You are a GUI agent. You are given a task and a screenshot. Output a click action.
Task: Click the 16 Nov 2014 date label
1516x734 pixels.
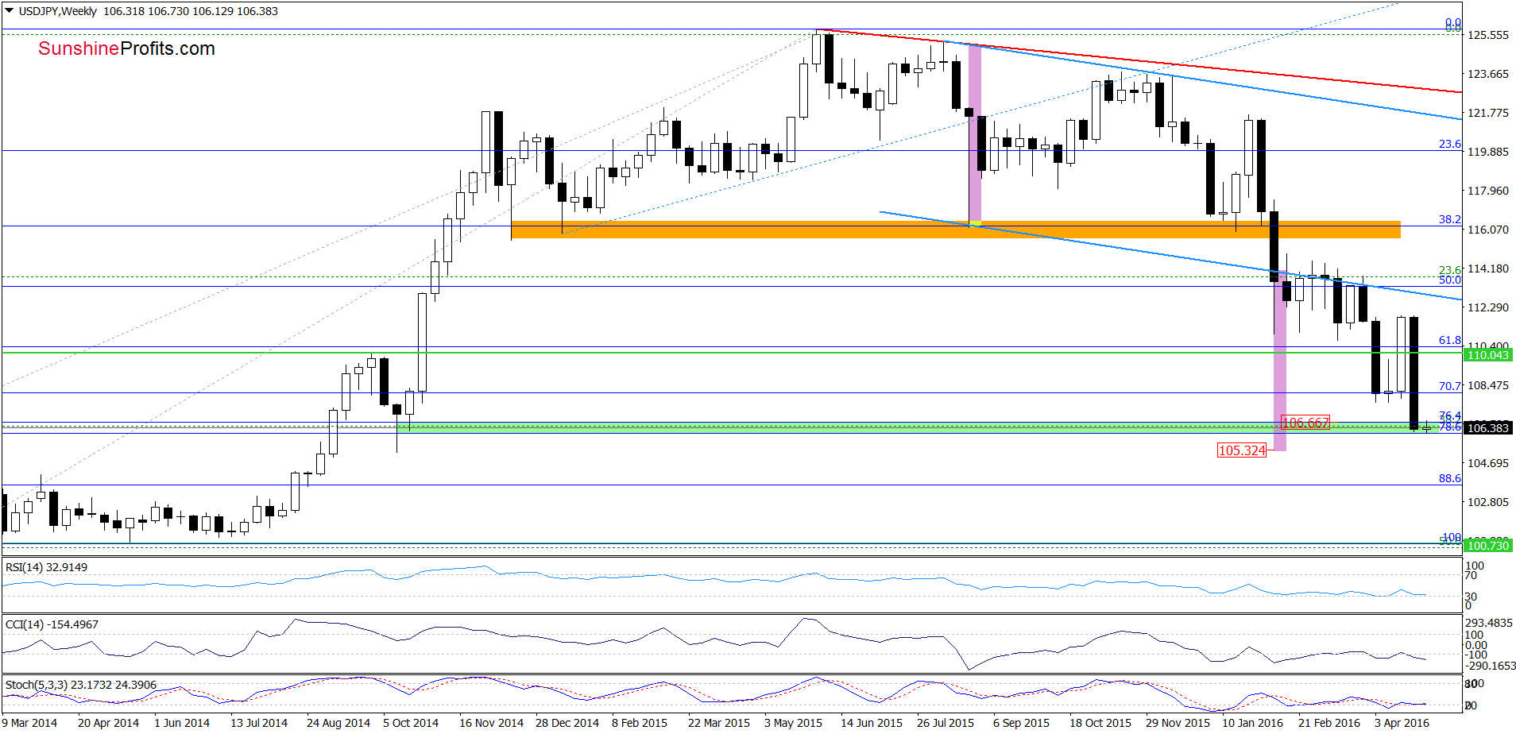pyautogui.click(x=491, y=723)
